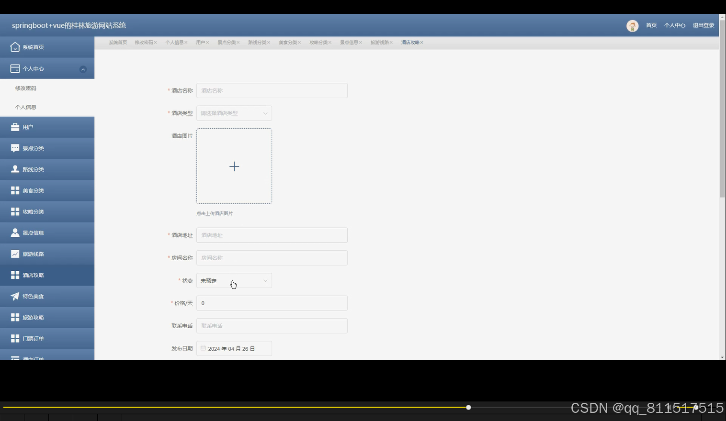The width and height of the screenshot is (726, 421).
Task: Open the 状态 dropdown showing 未预定
Action: pyautogui.click(x=234, y=280)
